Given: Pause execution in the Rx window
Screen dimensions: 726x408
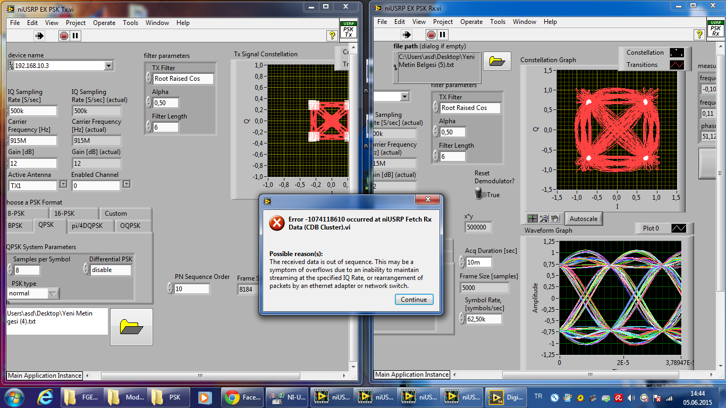Looking at the screenshot, I should click(443, 35).
